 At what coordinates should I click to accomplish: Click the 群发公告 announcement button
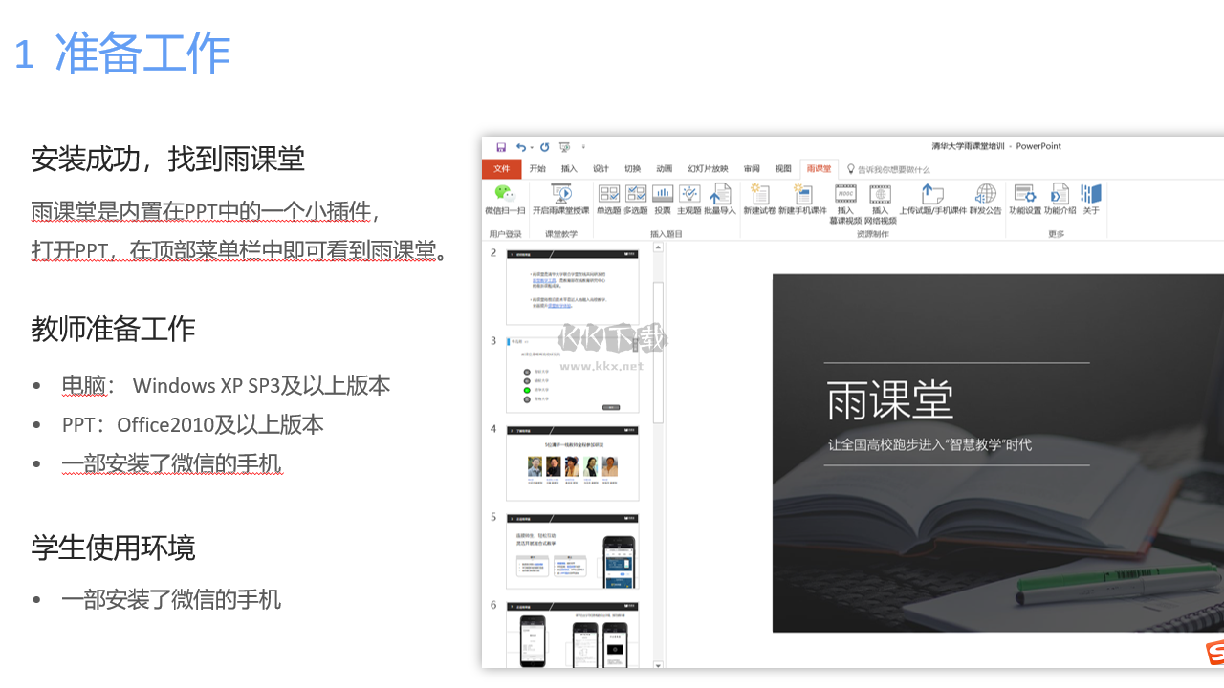(x=987, y=198)
